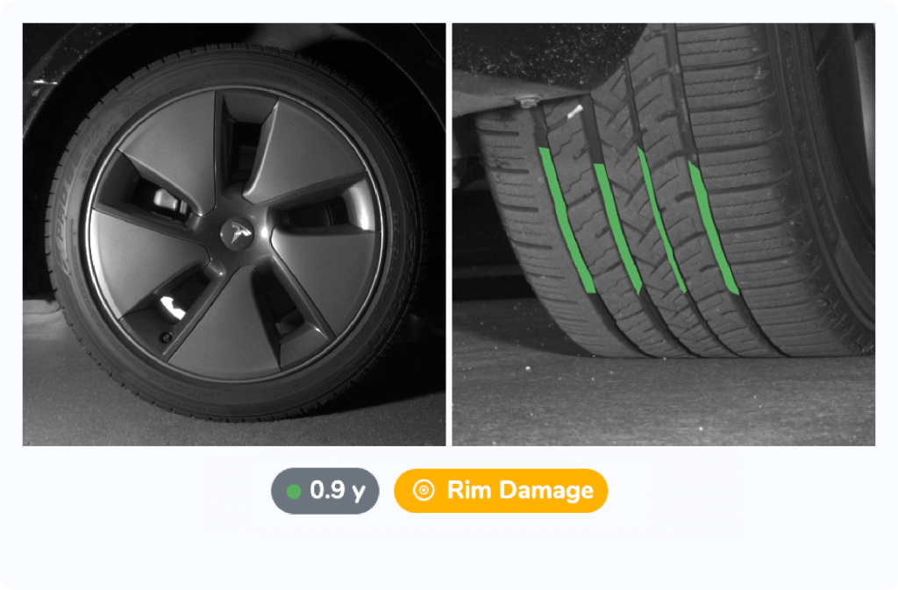Click the Tesla logo on the center cap
The image size is (898, 590).
coord(238,233)
